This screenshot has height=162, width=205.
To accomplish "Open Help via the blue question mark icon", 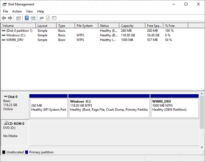I will 27,18.
